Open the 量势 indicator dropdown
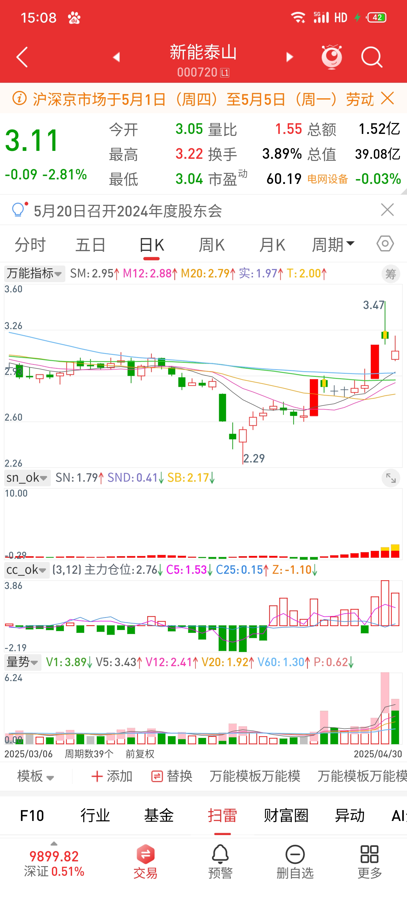The image size is (407, 904). (x=23, y=662)
